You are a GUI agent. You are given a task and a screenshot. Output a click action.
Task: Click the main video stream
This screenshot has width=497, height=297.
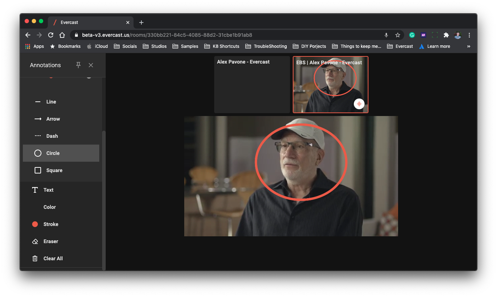click(291, 176)
